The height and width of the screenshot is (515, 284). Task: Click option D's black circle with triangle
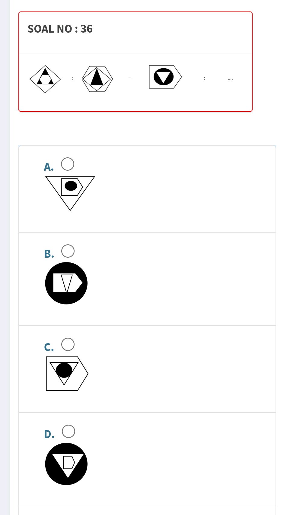66,464
